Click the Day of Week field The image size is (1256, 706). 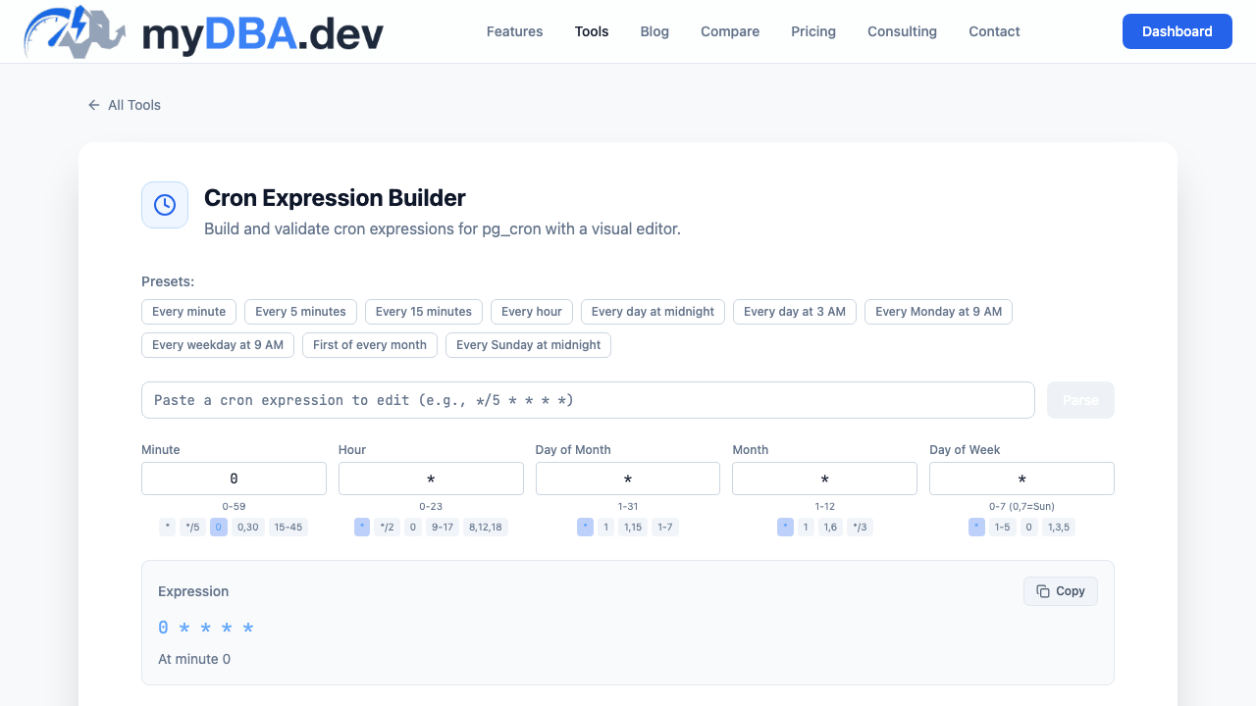pyautogui.click(x=1021, y=479)
